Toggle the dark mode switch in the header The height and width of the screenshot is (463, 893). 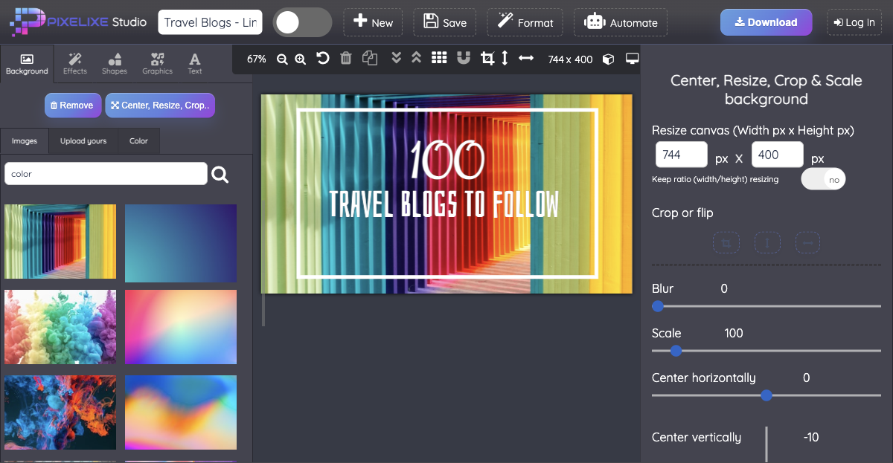point(302,23)
